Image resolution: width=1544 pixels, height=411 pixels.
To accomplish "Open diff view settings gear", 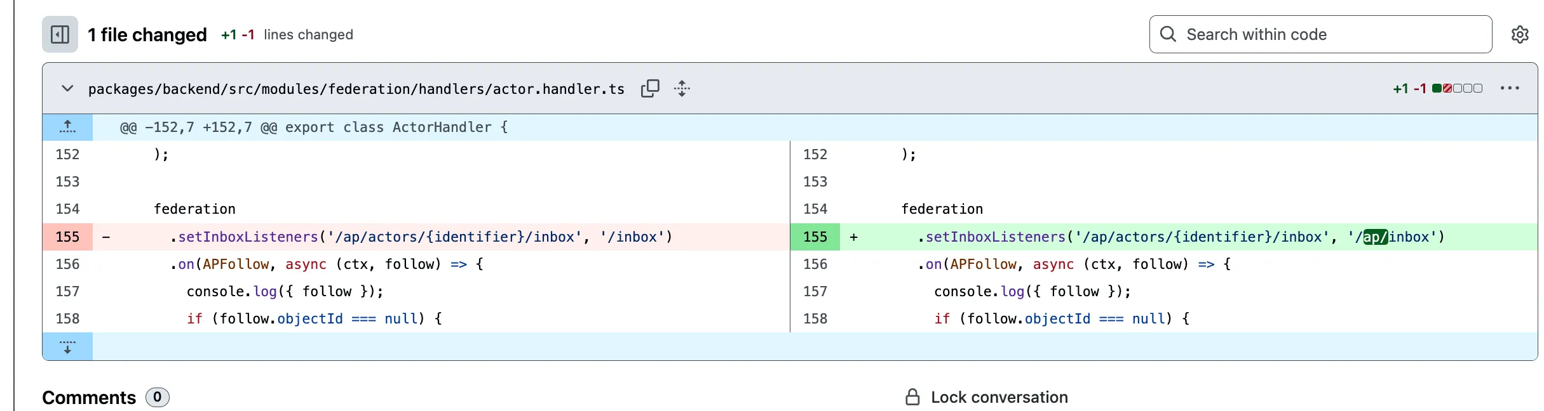I will click(x=1519, y=34).
